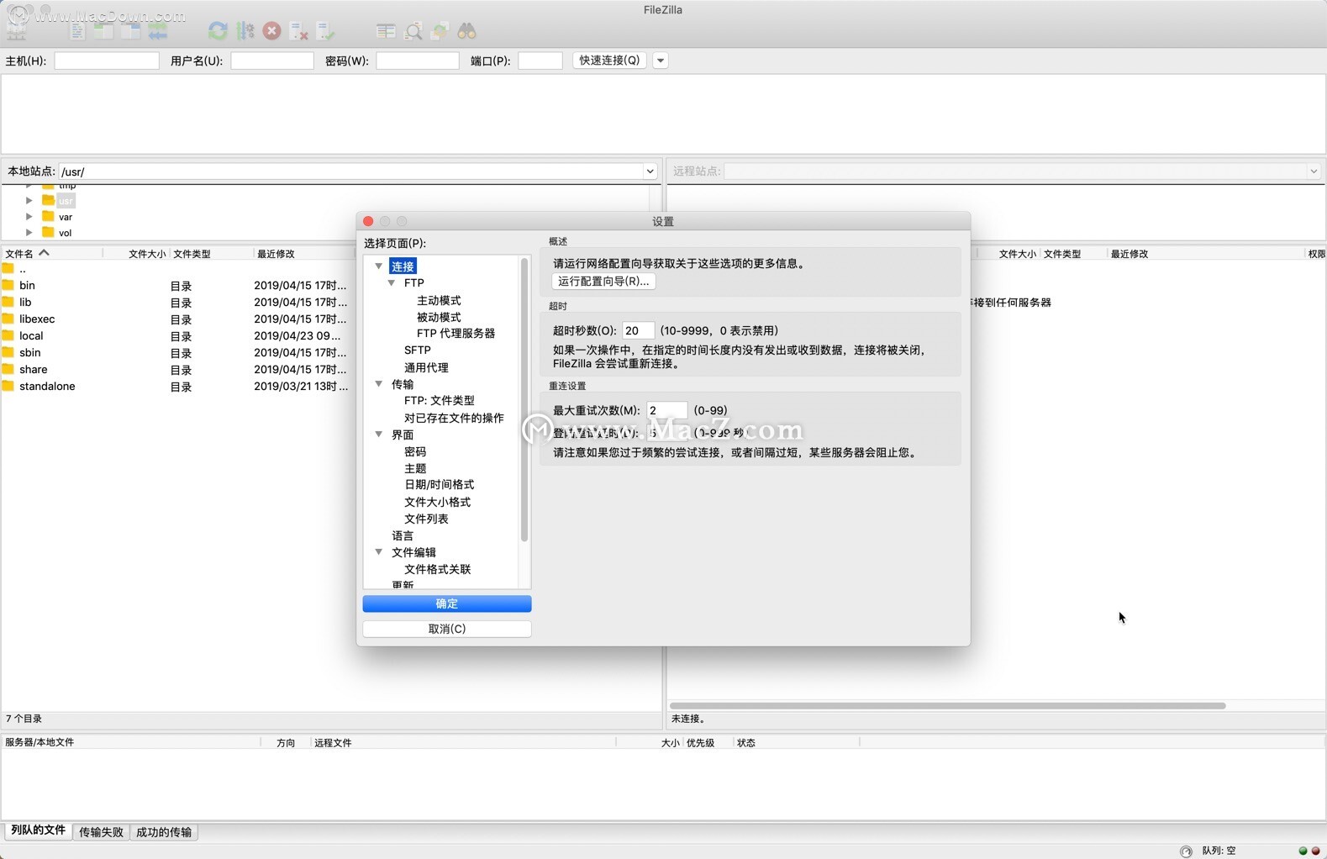
Task: Collapse the FTP tree node
Action: (392, 282)
